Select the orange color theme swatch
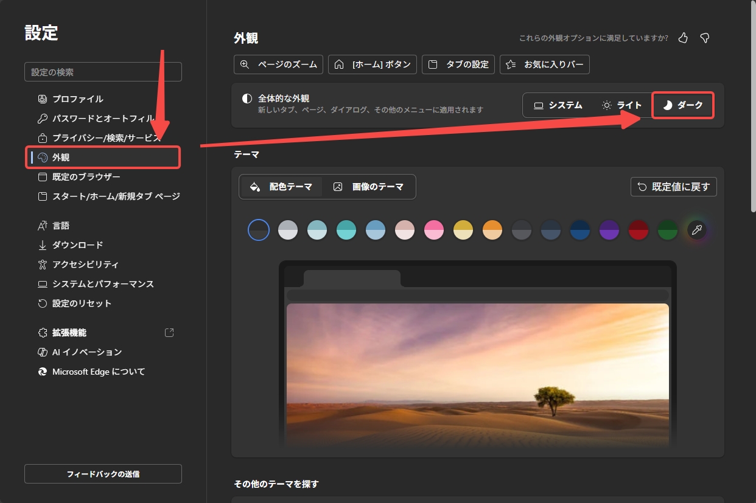The image size is (756, 503). point(492,230)
